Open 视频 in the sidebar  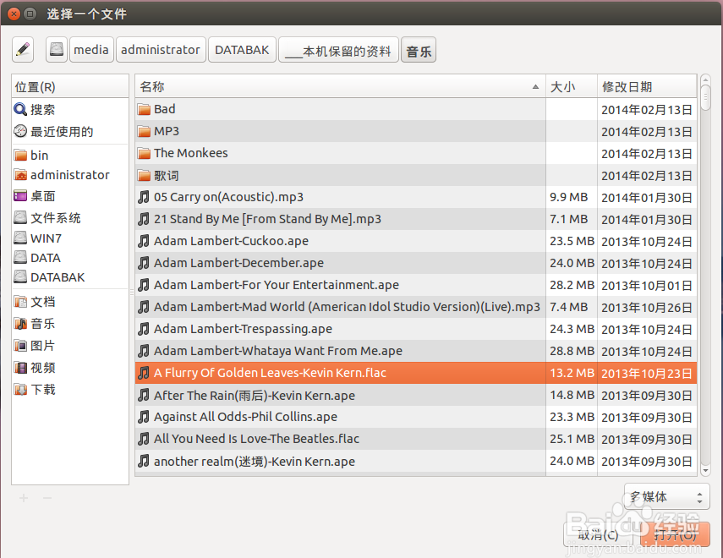[69, 368]
